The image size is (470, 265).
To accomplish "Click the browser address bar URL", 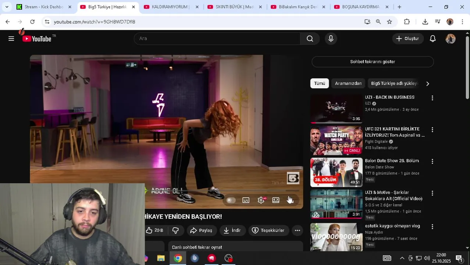I will (95, 22).
